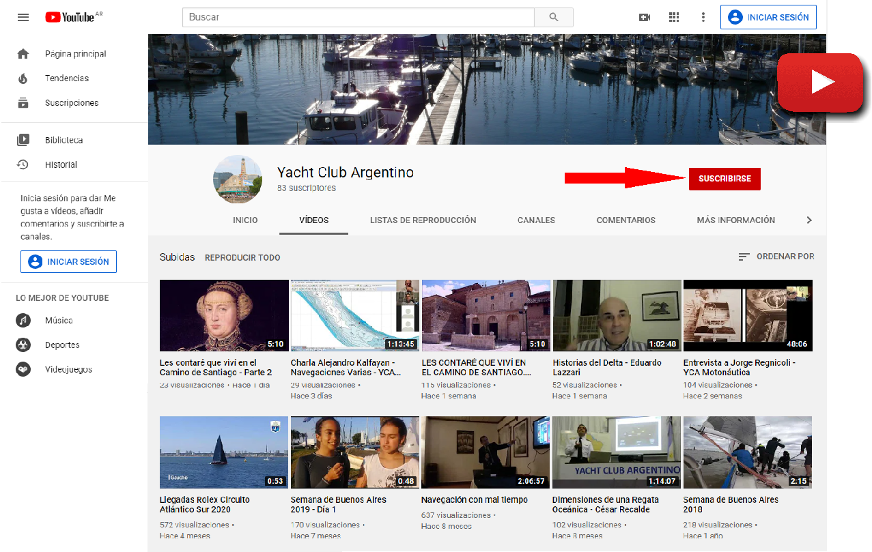Open the MÁS INFORMACIÓN tab
Screen dimensions: 872x552
[736, 220]
